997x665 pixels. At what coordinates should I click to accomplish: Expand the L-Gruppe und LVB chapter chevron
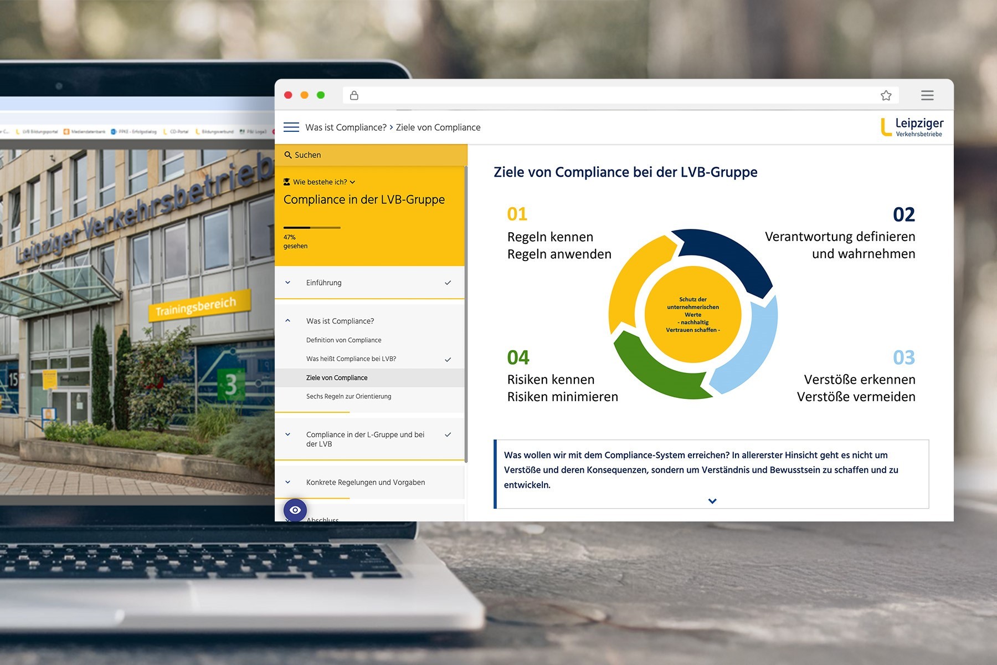[x=287, y=434]
